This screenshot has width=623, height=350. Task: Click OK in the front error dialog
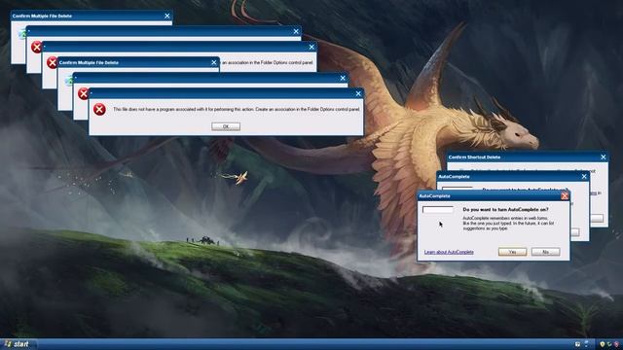226,126
